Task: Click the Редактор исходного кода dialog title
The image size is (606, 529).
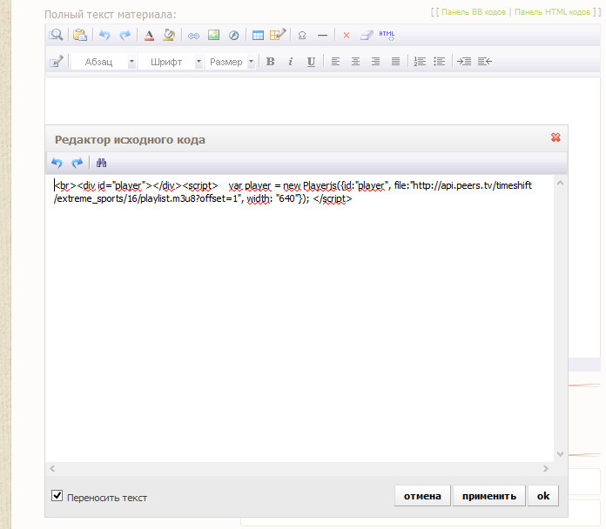Action: (x=130, y=140)
